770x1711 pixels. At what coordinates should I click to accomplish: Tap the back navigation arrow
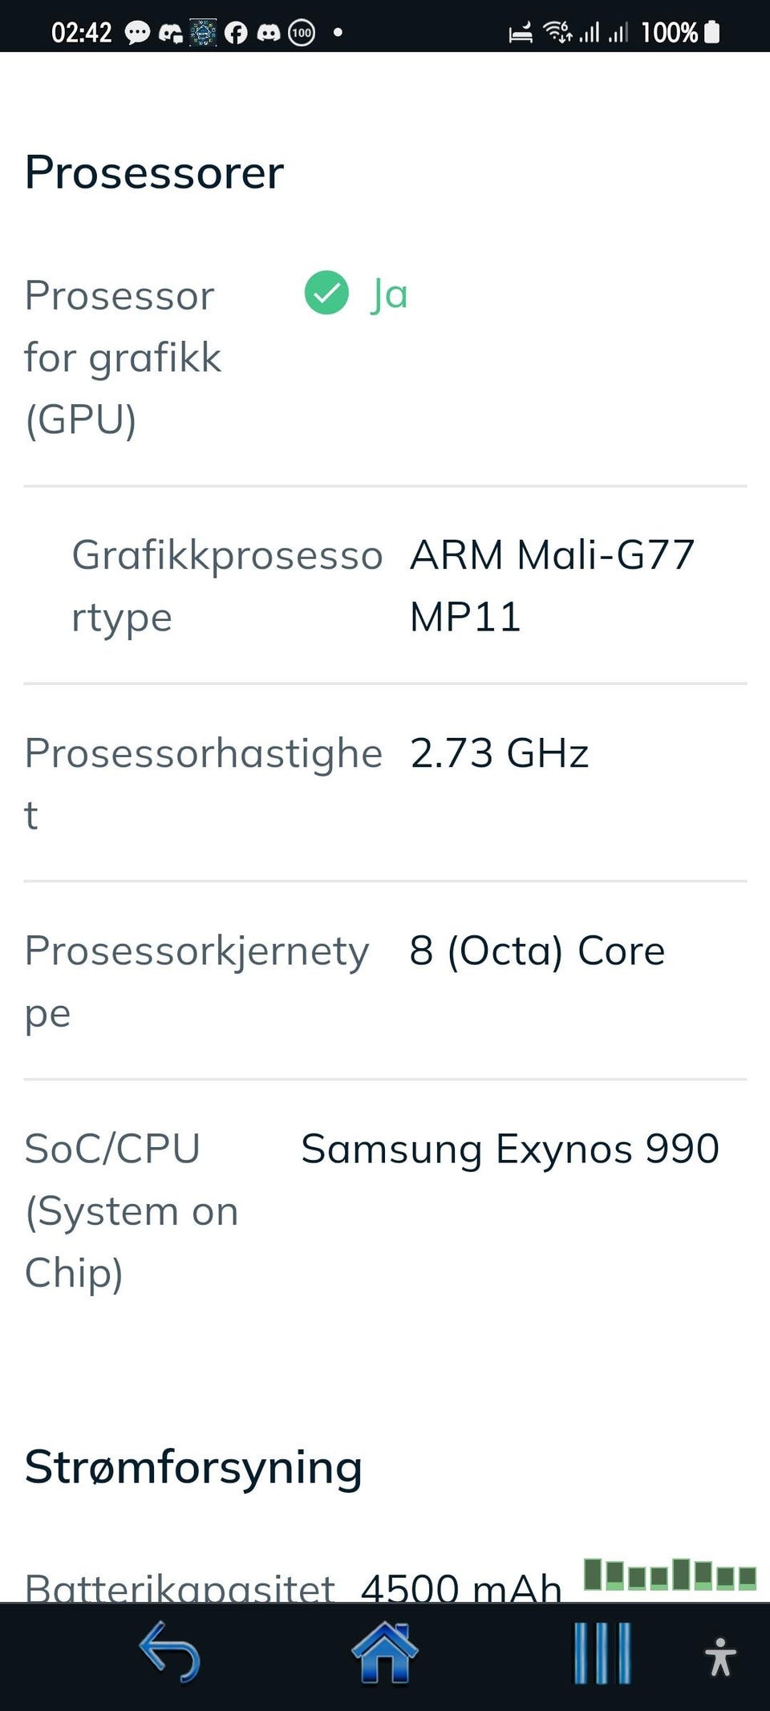169,1652
